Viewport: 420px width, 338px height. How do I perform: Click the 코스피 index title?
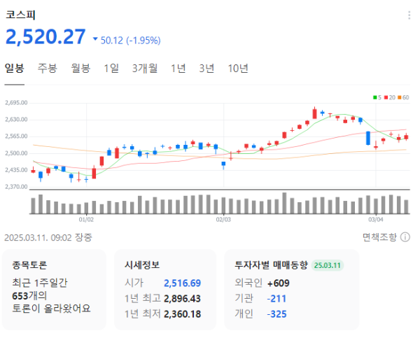tap(20, 15)
